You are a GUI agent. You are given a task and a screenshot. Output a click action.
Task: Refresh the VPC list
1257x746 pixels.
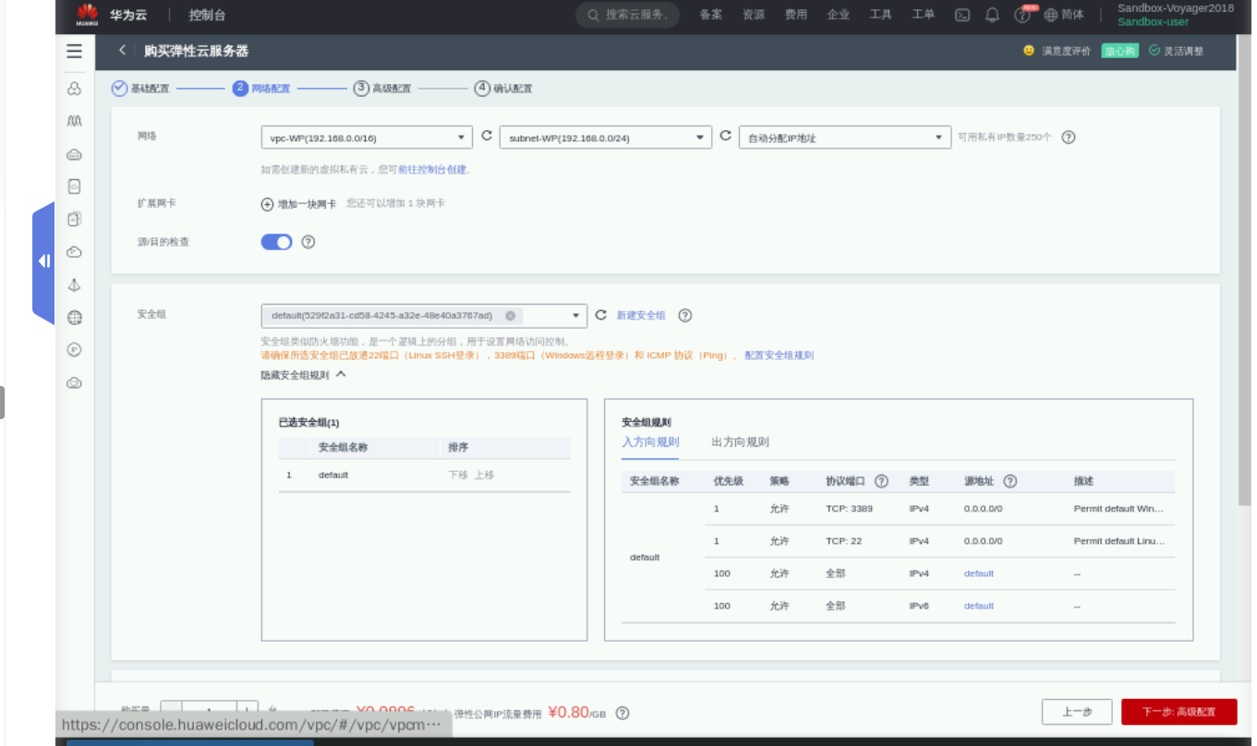coord(487,137)
